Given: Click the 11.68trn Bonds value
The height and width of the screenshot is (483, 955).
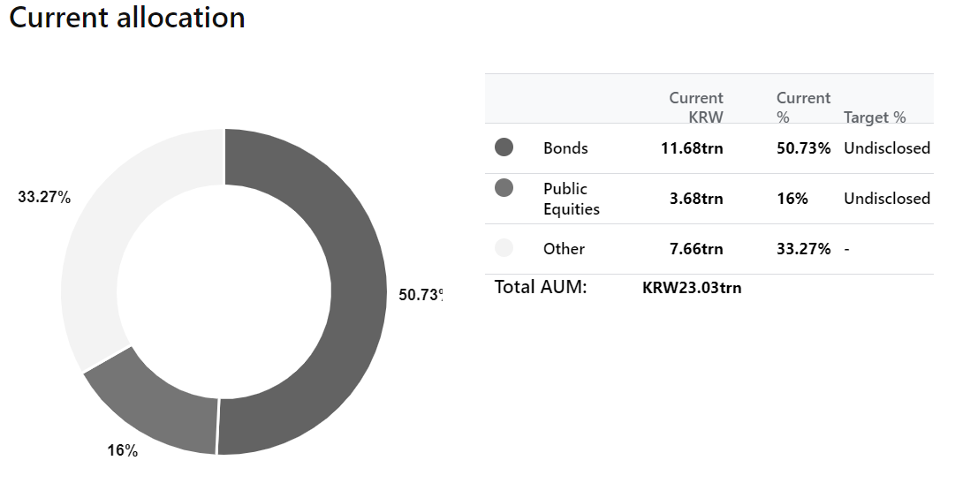Looking at the screenshot, I should tap(692, 148).
